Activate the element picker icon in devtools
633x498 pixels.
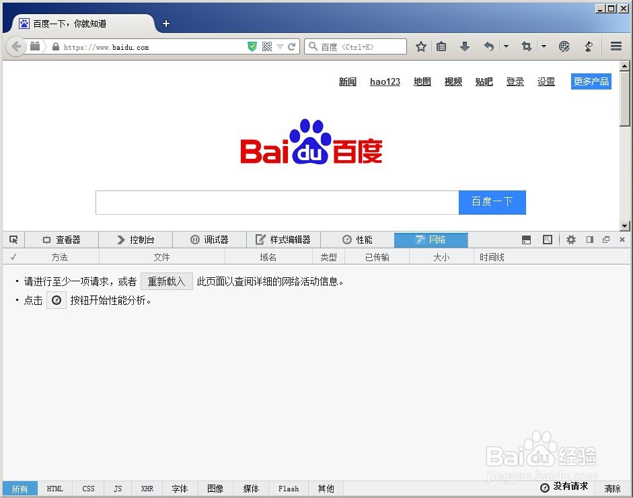(x=13, y=240)
